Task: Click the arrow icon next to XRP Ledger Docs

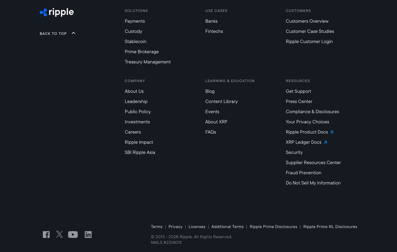Action: coord(325,142)
